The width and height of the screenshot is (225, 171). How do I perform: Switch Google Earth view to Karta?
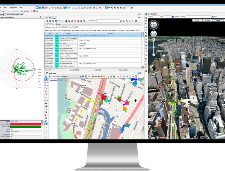(x=197, y=20)
